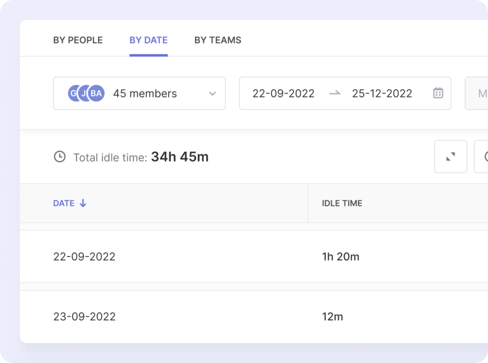Viewport: 488px width, 363px height.
Task: Open the date range selector
Action: click(x=345, y=93)
